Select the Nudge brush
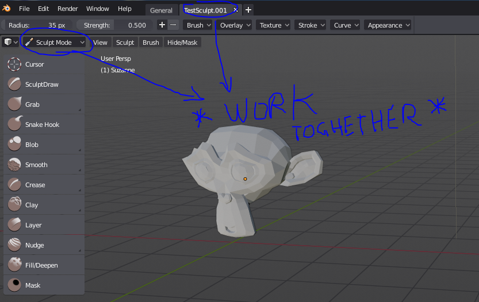Image resolution: width=479 pixels, height=302 pixels. click(44, 245)
